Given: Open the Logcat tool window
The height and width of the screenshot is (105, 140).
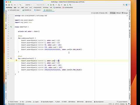Looking at the screenshot, I should pyautogui.click(x=36, y=102).
